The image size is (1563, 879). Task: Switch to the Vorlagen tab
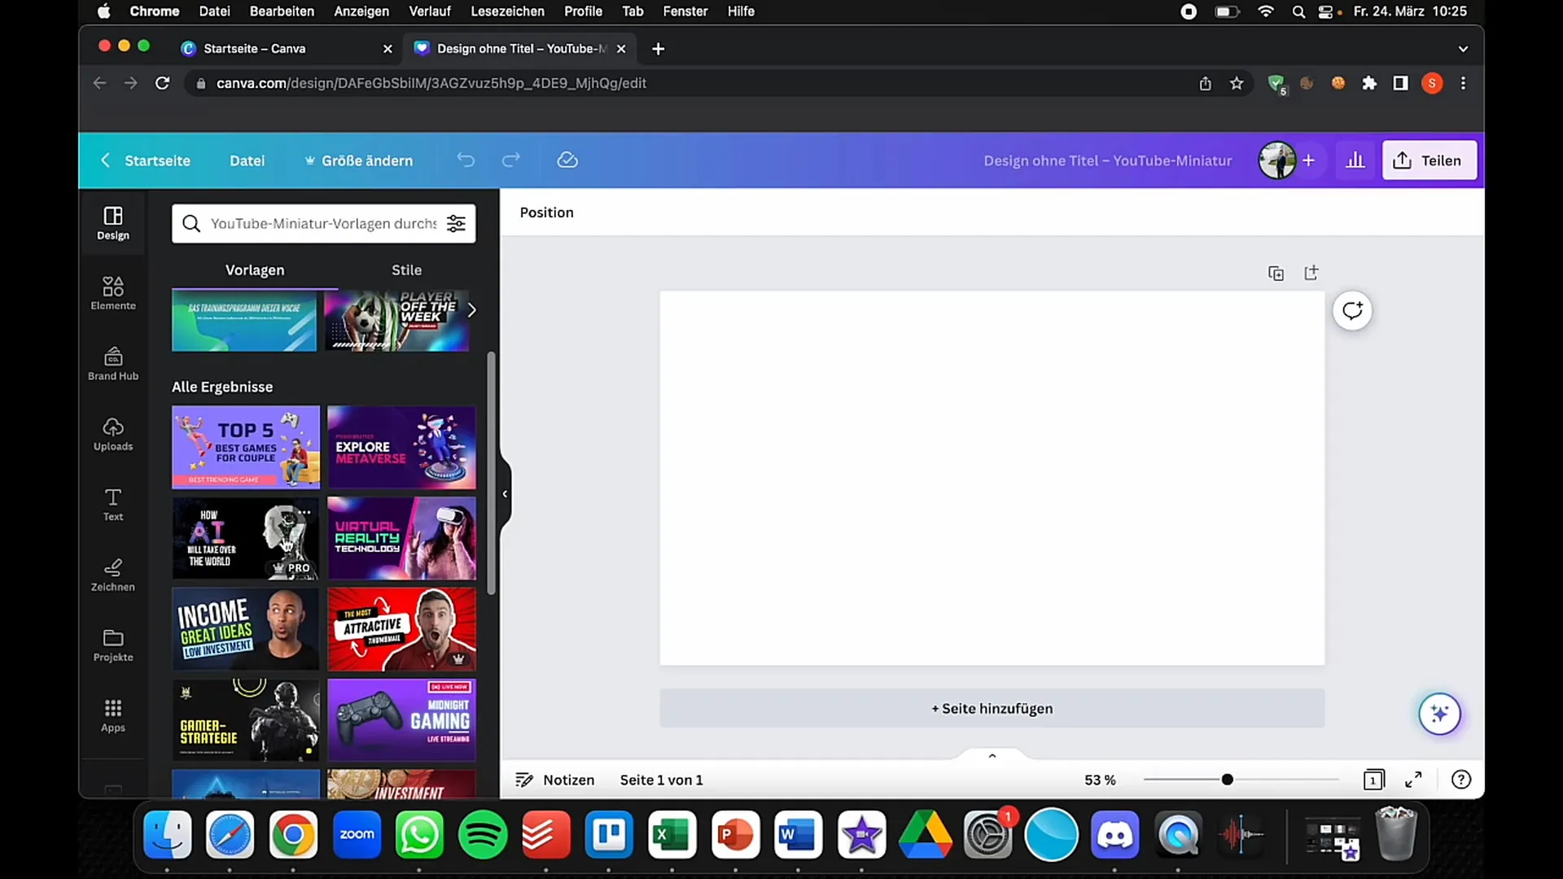[x=255, y=269]
